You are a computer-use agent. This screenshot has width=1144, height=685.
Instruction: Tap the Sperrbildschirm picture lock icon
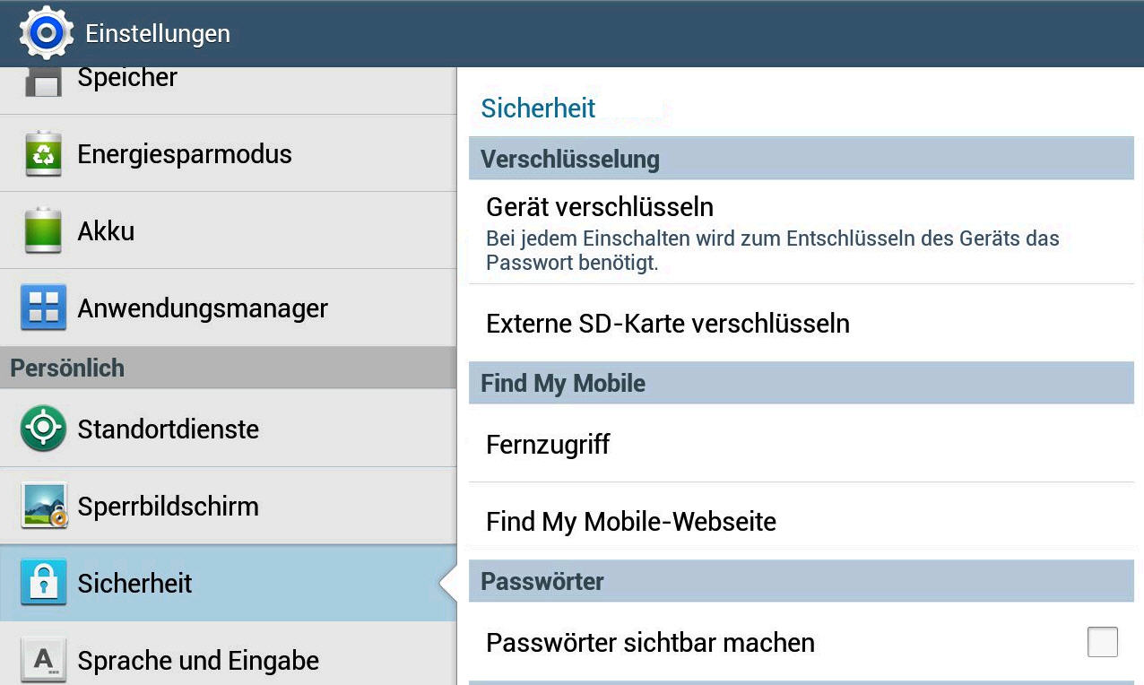tap(44, 506)
